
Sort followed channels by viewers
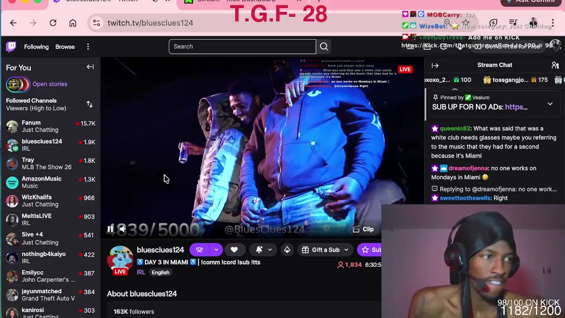90,104
